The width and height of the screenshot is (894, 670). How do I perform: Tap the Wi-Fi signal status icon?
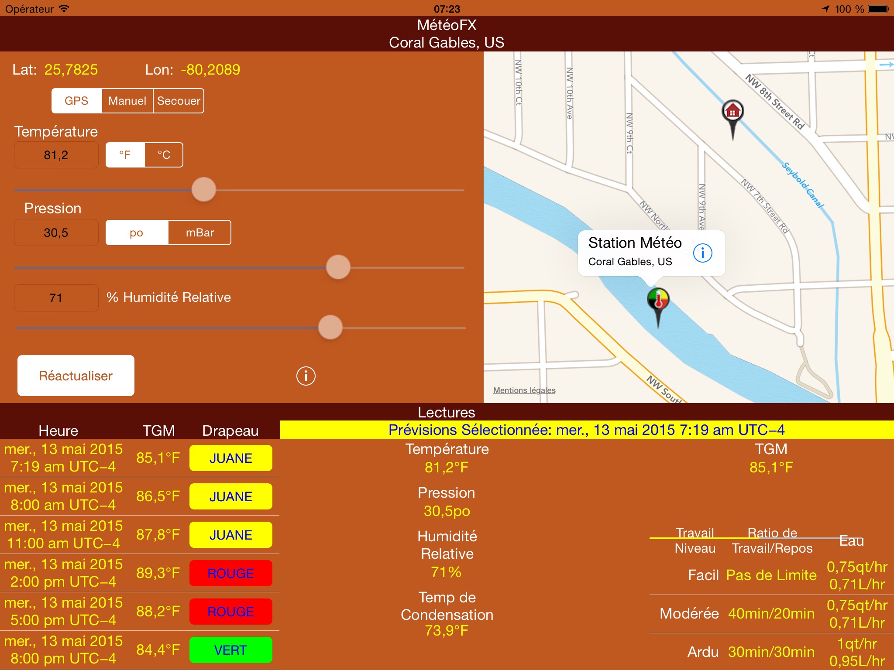(64, 9)
